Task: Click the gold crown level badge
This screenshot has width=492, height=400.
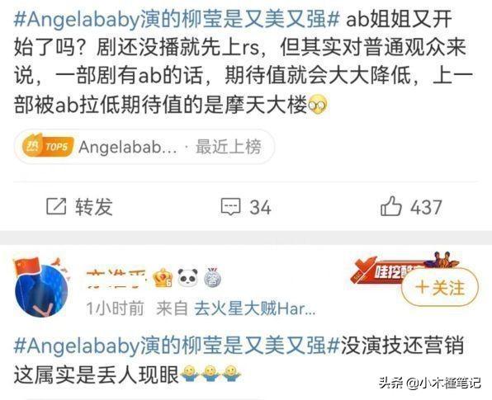Action: tap(163, 278)
